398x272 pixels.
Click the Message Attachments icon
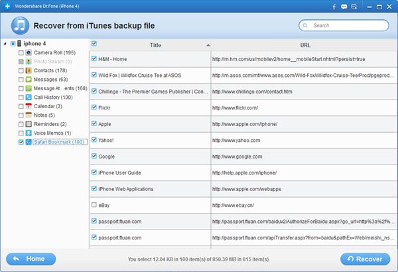29,88
